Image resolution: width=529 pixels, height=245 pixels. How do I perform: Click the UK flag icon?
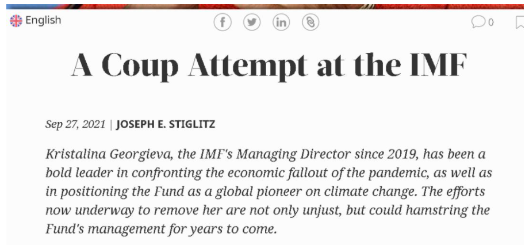pyautogui.click(x=16, y=21)
